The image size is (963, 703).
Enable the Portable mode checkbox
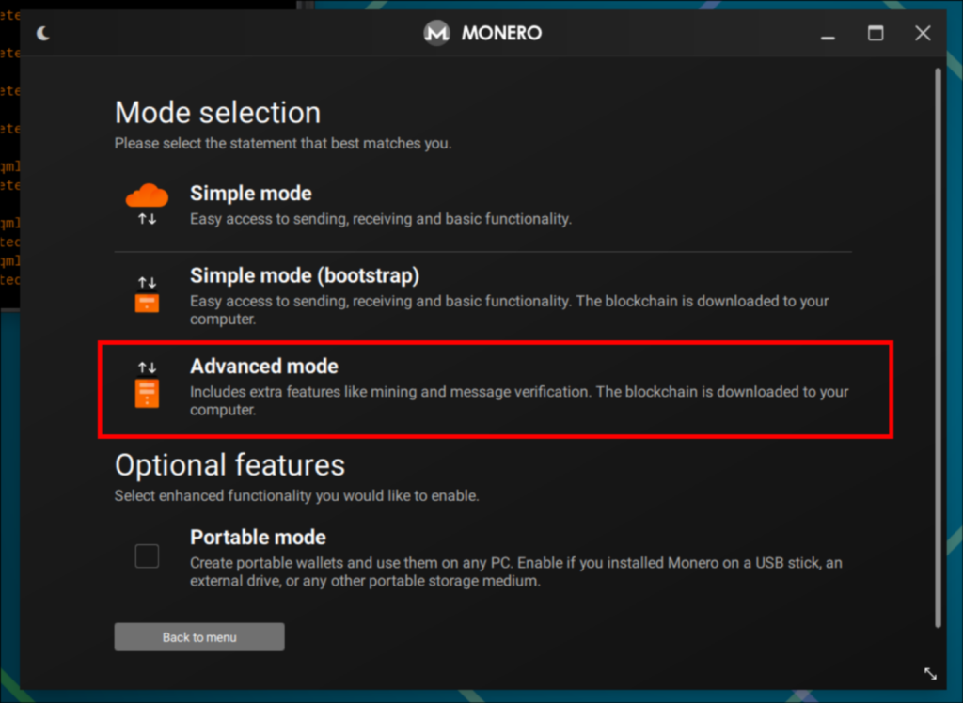147,556
